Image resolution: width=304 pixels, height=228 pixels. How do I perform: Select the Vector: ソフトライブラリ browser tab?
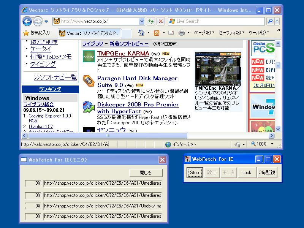(89, 33)
